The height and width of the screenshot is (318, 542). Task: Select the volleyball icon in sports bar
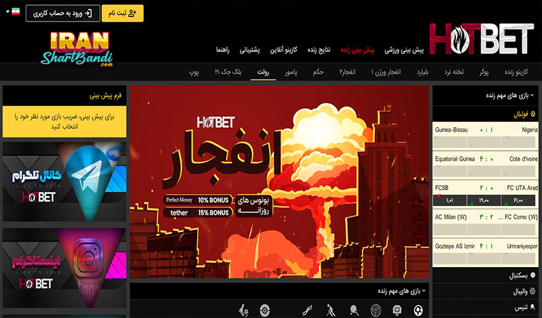coord(376,311)
